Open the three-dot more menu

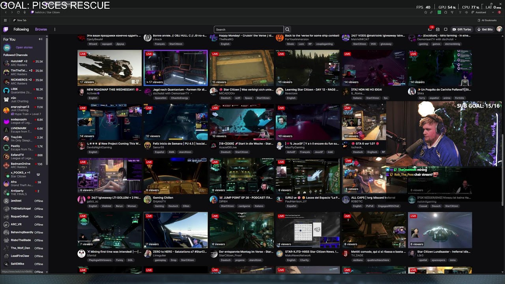tap(55, 29)
